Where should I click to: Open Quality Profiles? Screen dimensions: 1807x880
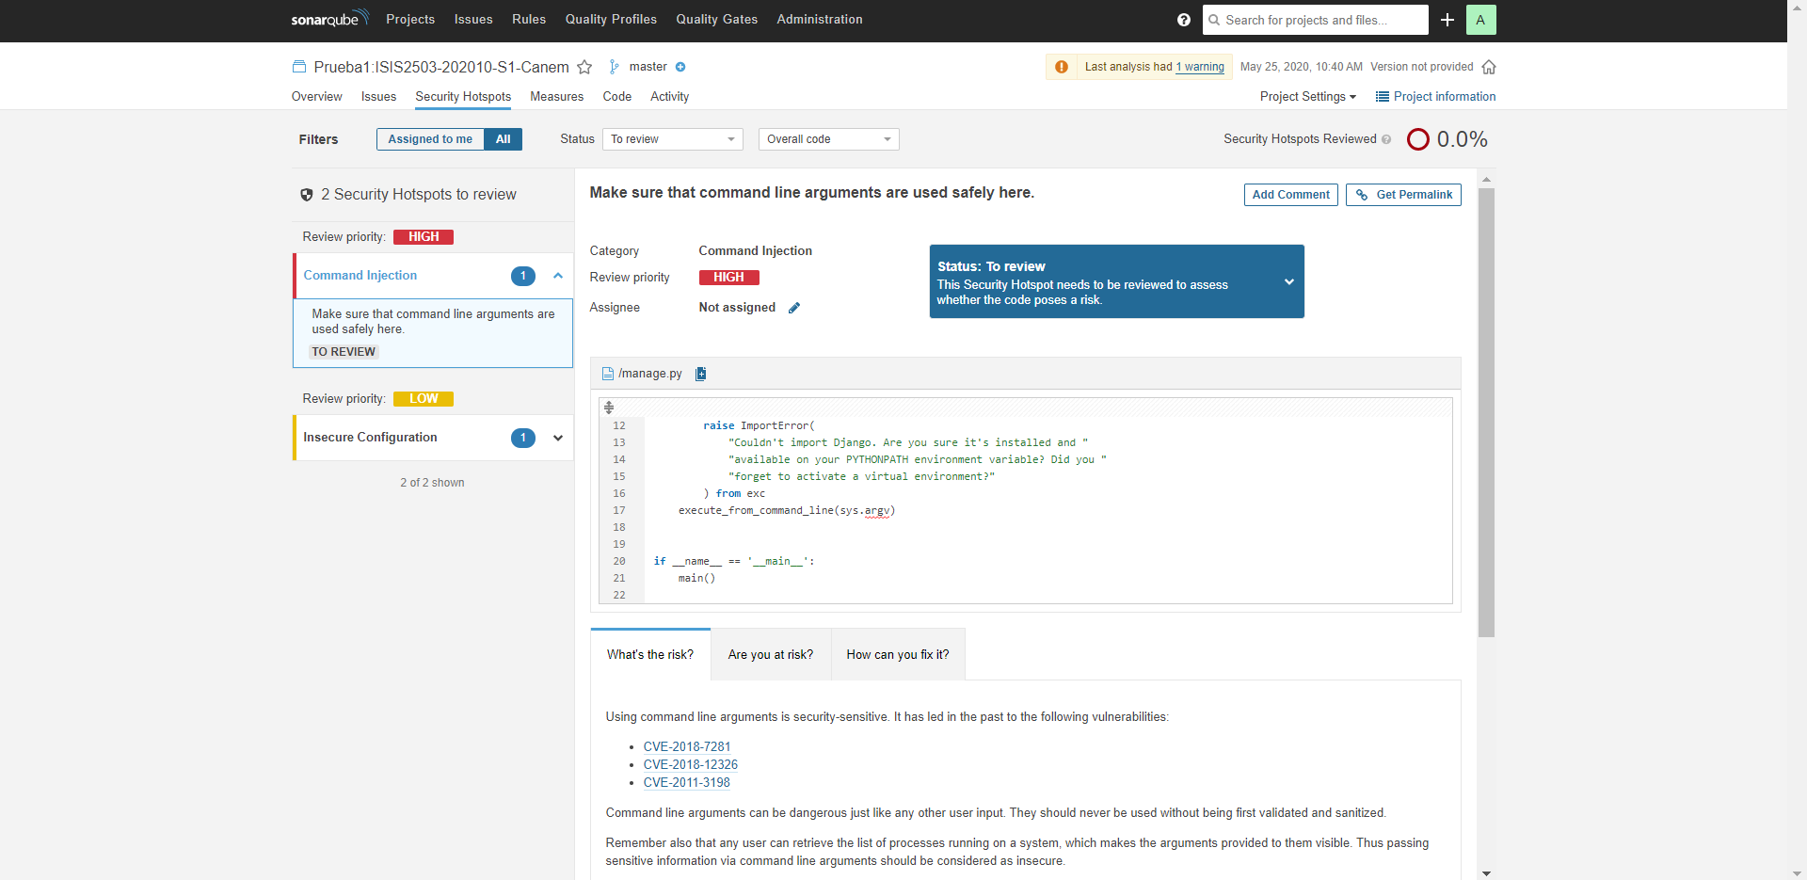click(611, 20)
